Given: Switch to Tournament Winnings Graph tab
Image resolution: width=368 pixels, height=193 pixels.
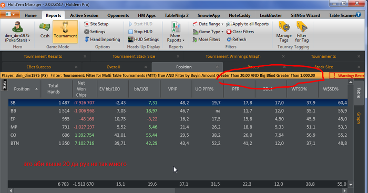Looking at the screenshot, I should 233,56.
